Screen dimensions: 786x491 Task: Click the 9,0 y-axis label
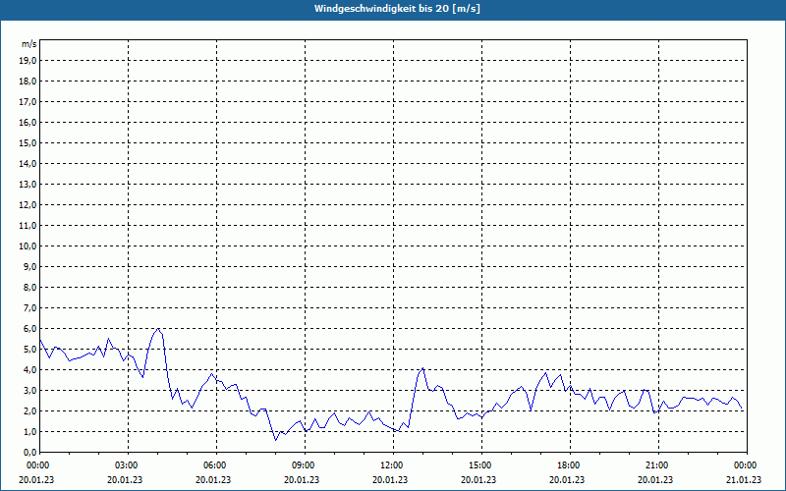tap(29, 266)
